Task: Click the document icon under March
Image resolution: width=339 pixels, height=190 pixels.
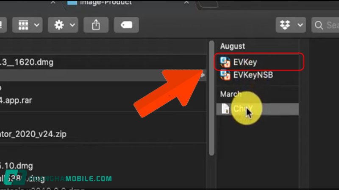Action: pos(225,109)
